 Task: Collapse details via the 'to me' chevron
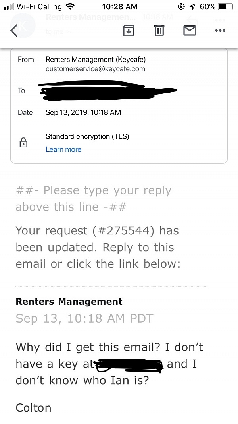click(69, 32)
